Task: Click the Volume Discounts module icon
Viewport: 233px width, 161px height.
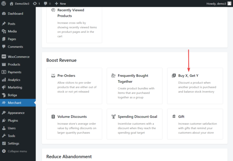Action: tap(53, 117)
